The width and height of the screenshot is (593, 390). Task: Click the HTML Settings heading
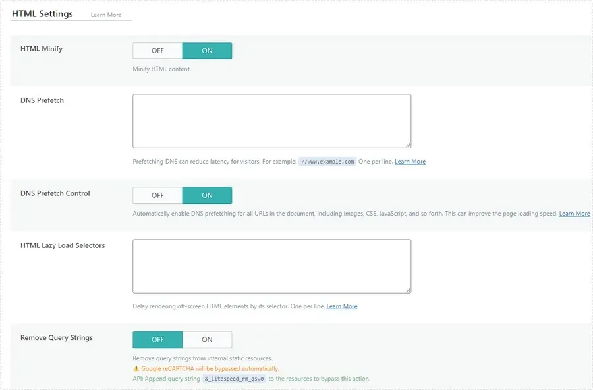coord(42,14)
